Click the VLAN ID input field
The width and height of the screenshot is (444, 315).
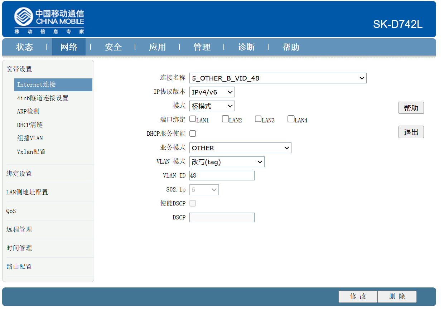click(222, 175)
